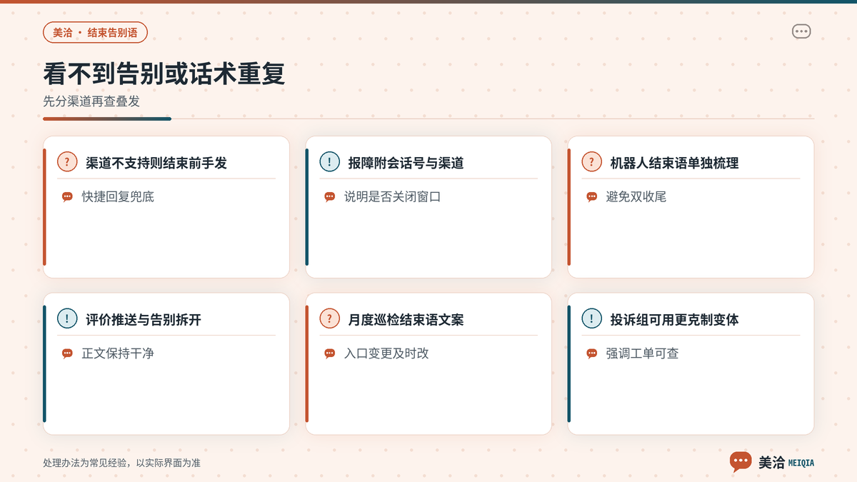Click the question icon beside 渠道不支持则结束前手发
Screen dimensions: 857x482
pos(67,162)
